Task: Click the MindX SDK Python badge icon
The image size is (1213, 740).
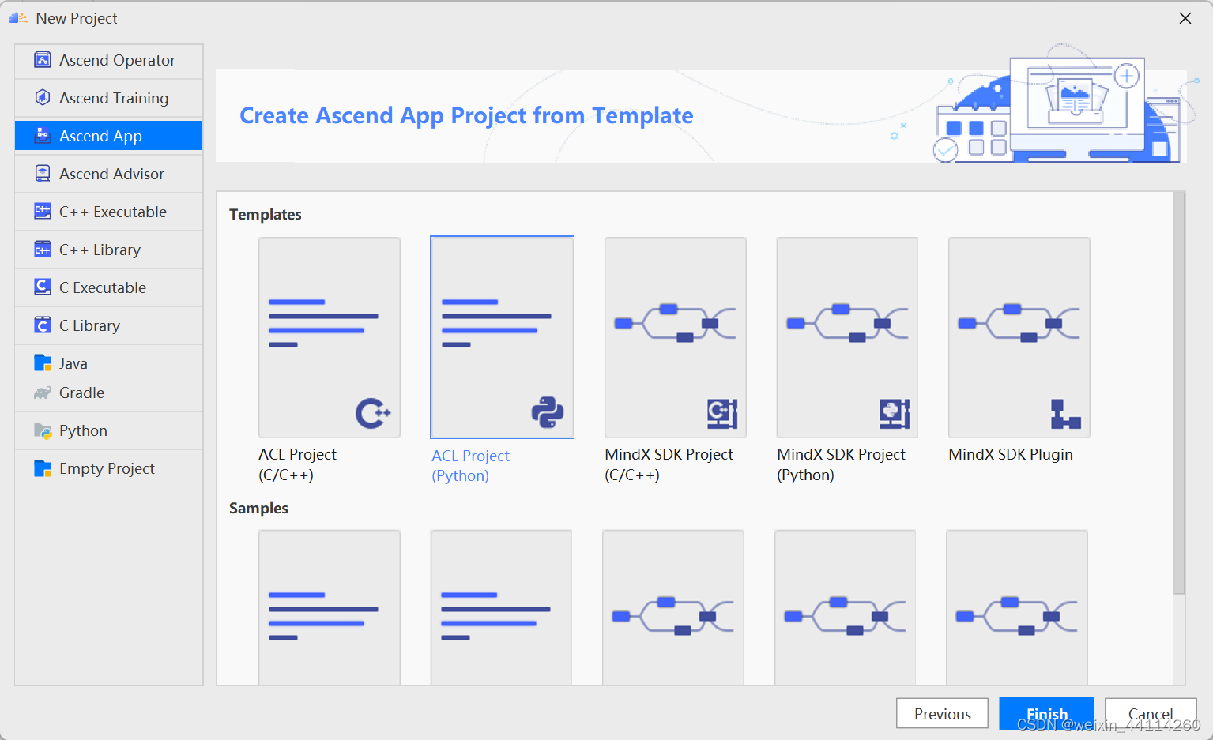Action: [x=895, y=414]
